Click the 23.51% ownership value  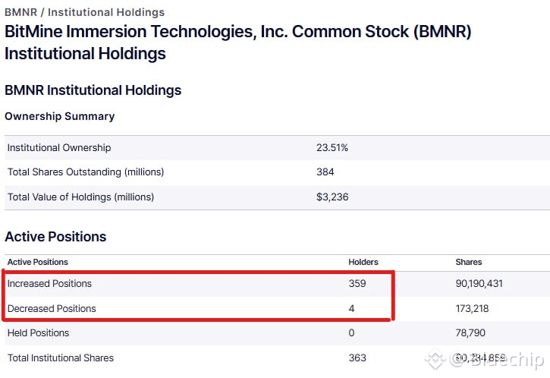tap(332, 147)
